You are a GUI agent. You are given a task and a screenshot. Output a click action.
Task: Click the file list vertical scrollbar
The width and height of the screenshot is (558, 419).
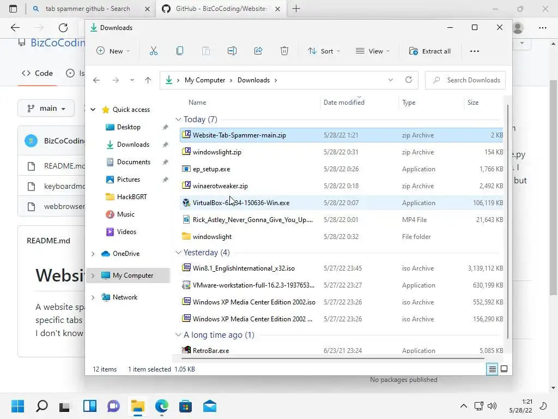tap(507, 221)
